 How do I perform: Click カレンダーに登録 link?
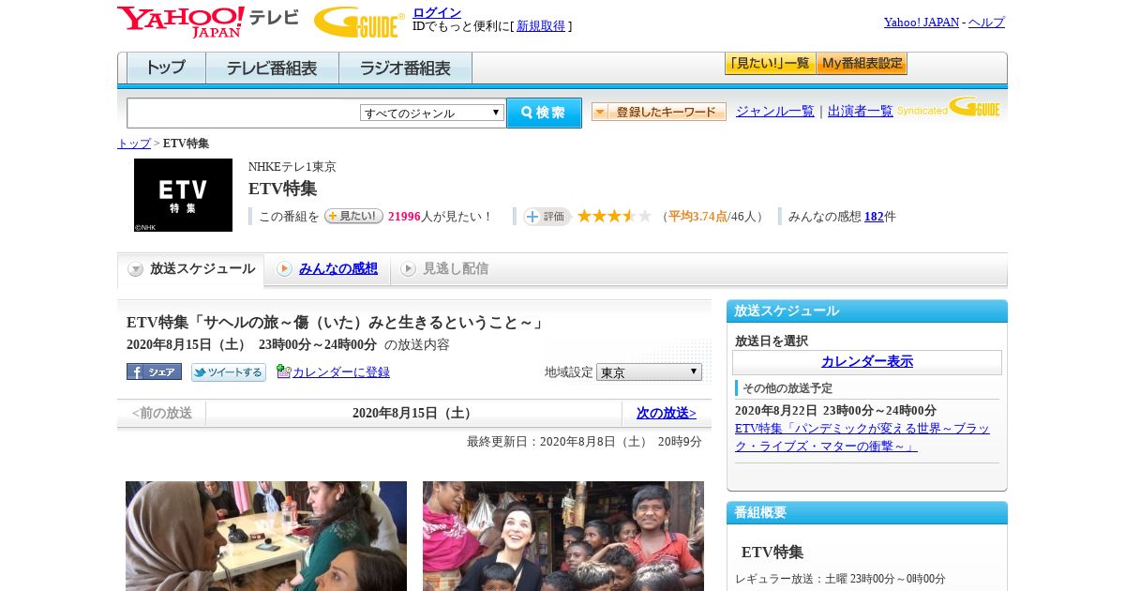tap(341, 372)
